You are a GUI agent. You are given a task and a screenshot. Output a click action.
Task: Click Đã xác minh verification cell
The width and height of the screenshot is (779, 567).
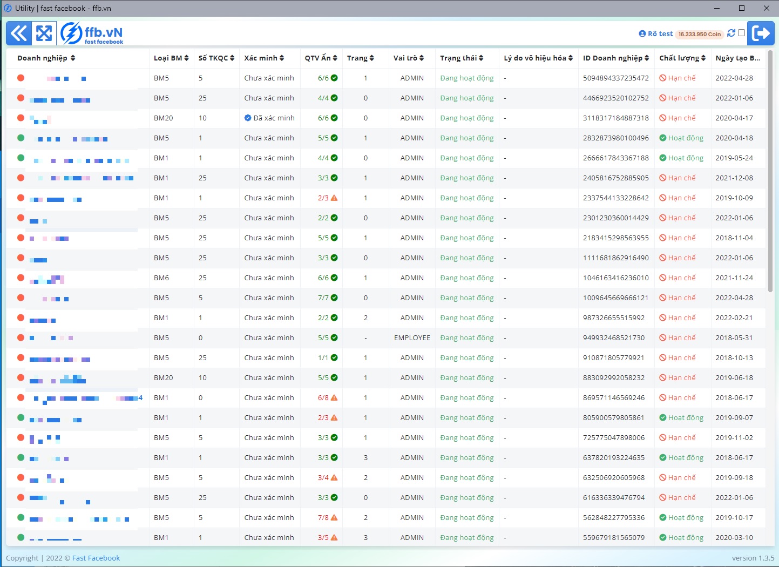(269, 118)
